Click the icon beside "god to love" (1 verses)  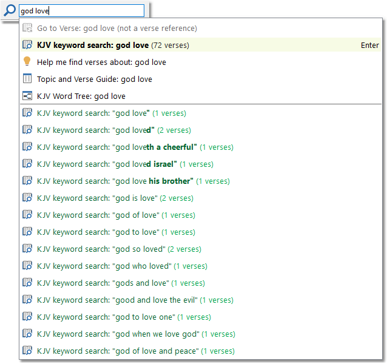(27, 232)
